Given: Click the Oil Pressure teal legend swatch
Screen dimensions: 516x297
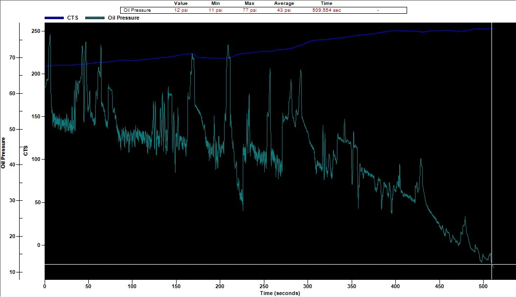Looking at the screenshot, I should coord(95,18).
